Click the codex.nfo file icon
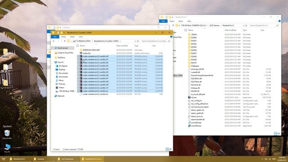288x162 pixels. point(81,53)
